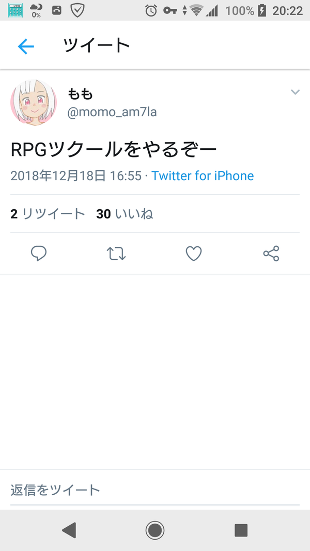Like the tweet with heart icon
This screenshot has height=551, width=310.
coord(194,254)
